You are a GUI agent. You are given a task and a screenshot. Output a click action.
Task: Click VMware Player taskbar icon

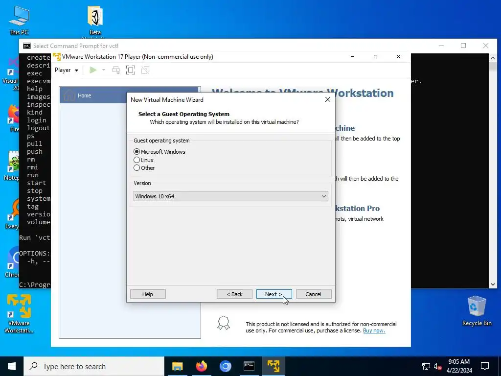pyautogui.click(x=273, y=366)
